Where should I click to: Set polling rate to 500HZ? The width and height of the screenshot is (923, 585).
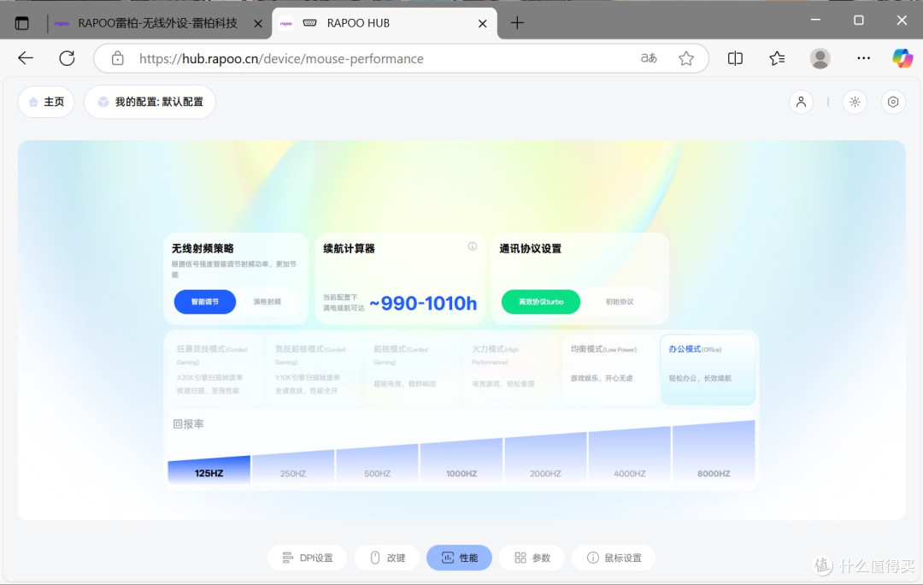click(x=378, y=464)
